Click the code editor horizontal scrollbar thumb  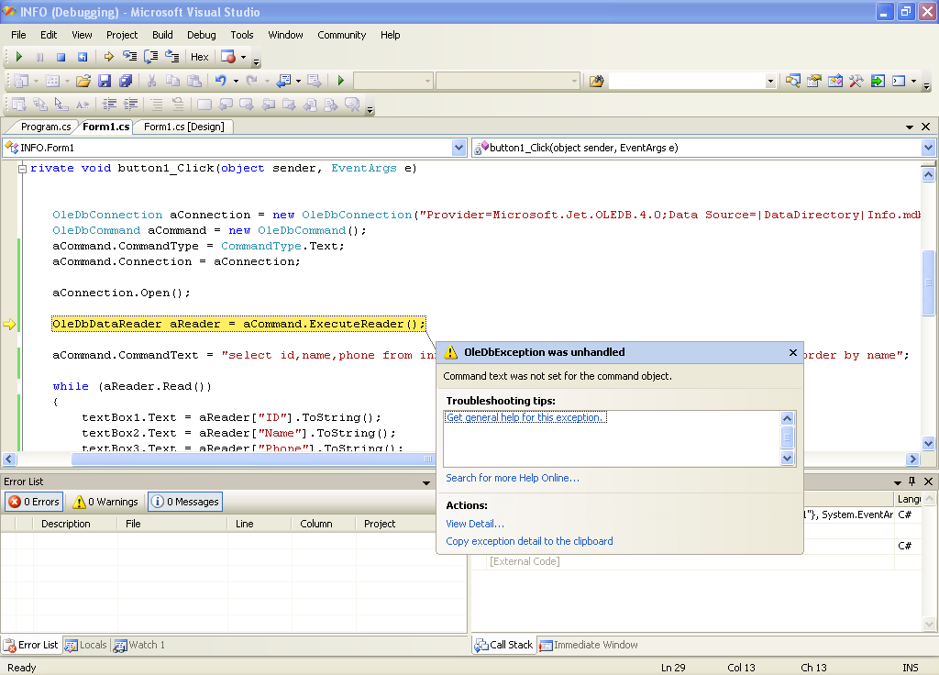pos(253,459)
